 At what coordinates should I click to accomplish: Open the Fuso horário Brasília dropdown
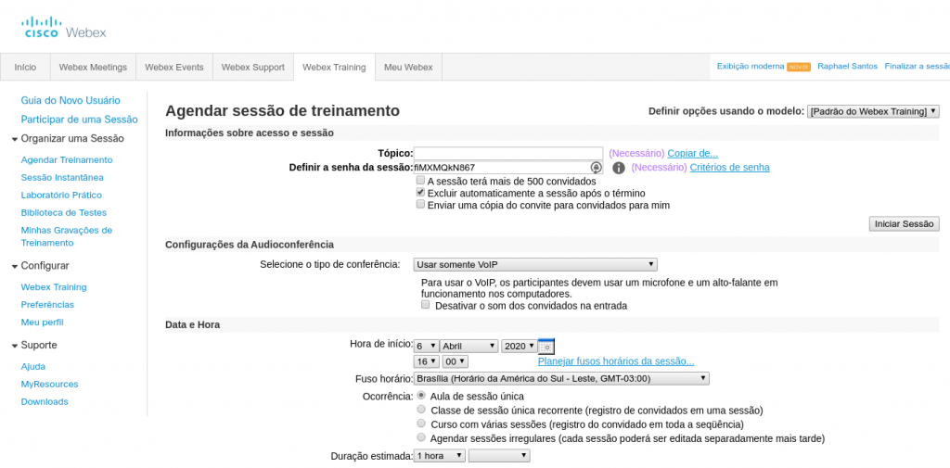pos(561,378)
